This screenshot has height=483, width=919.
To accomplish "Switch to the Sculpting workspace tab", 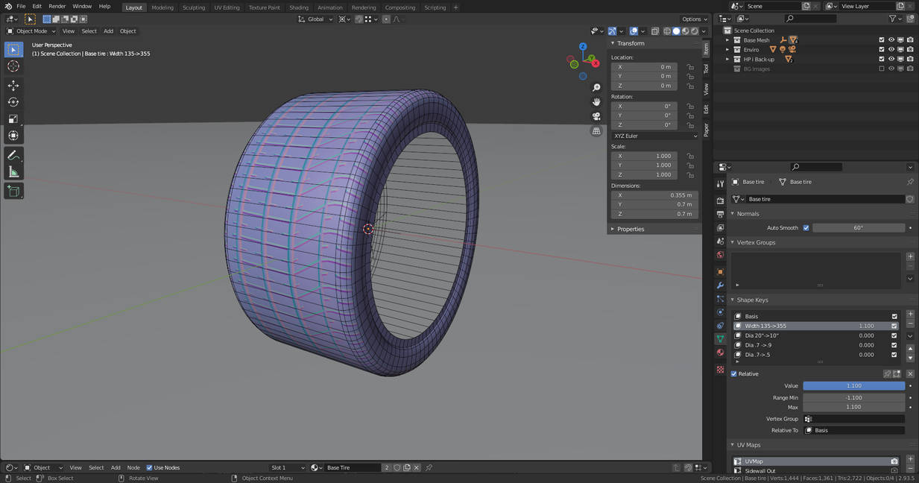I will pyautogui.click(x=194, y=7).
